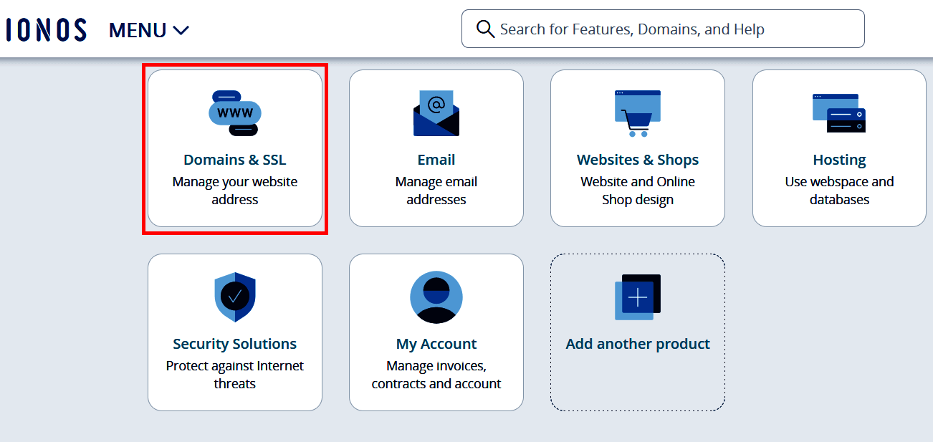Click the Add another product label
This screenshot has width=933, height=442.
(638, 344)
